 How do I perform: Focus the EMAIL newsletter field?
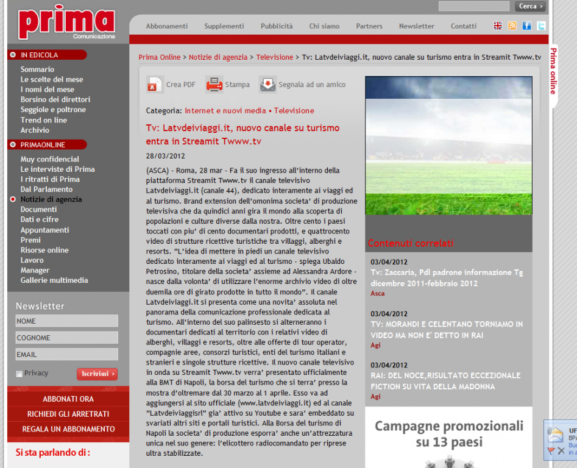[x=66, y=354]
